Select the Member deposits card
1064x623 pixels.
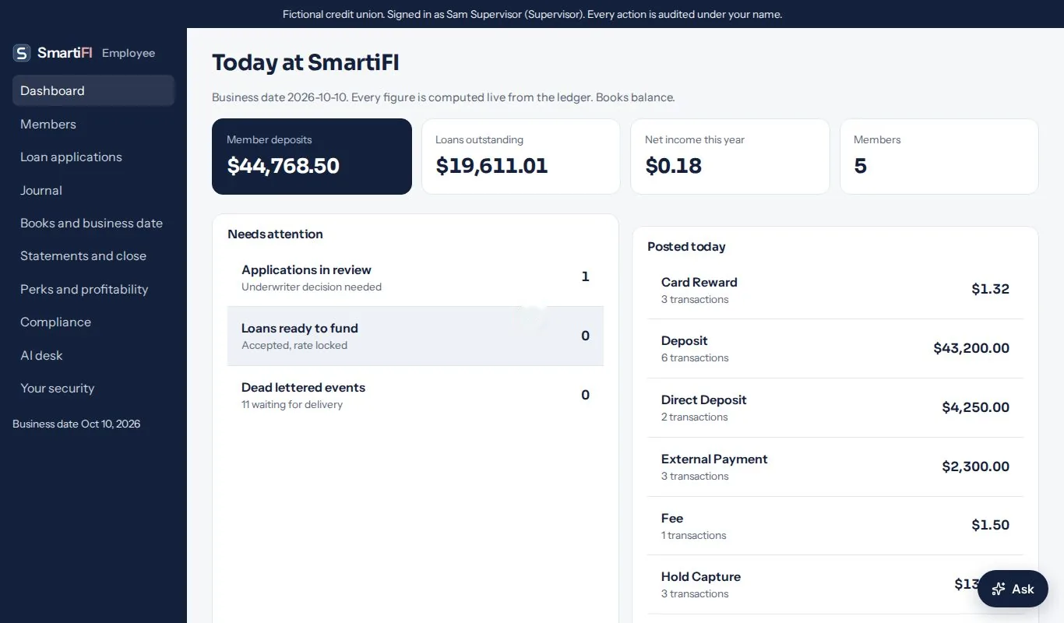pos(312,157)
